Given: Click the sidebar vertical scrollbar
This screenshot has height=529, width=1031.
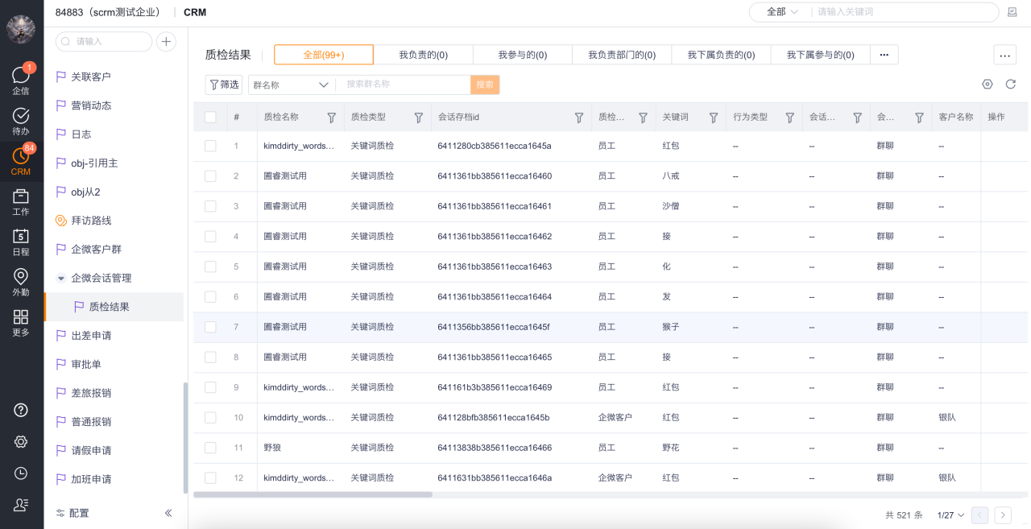Looking at the screenshot, I should click(185, 437).
